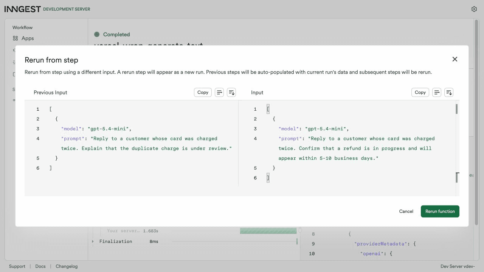Viewport: 484px width, 272px height.
Task: Click the Previous Input label
Action: [50, 93]
